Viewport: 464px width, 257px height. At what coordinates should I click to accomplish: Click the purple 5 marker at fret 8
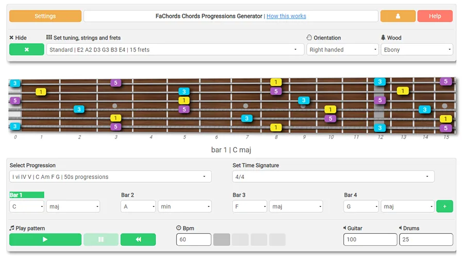[276, 91]
